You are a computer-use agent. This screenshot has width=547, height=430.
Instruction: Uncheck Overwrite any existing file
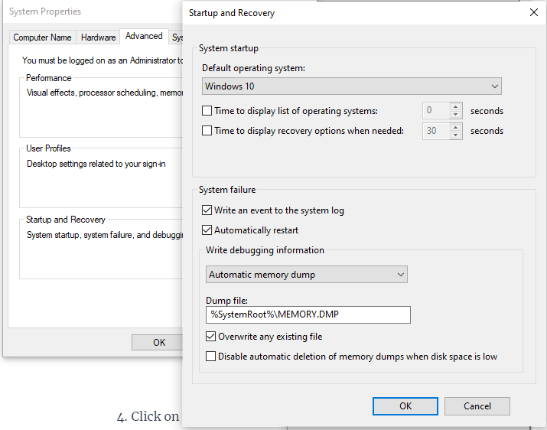[212, 337]
